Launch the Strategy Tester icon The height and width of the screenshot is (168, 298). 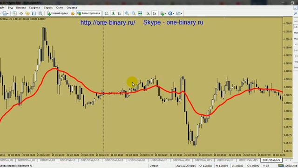(41, 14)
